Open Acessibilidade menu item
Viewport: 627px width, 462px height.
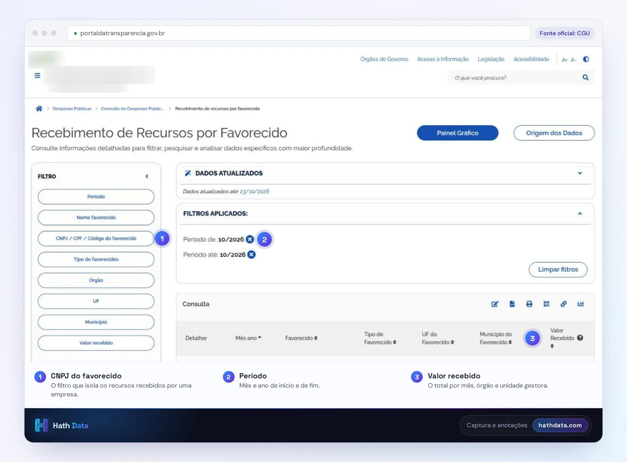[x=531, y=59]
